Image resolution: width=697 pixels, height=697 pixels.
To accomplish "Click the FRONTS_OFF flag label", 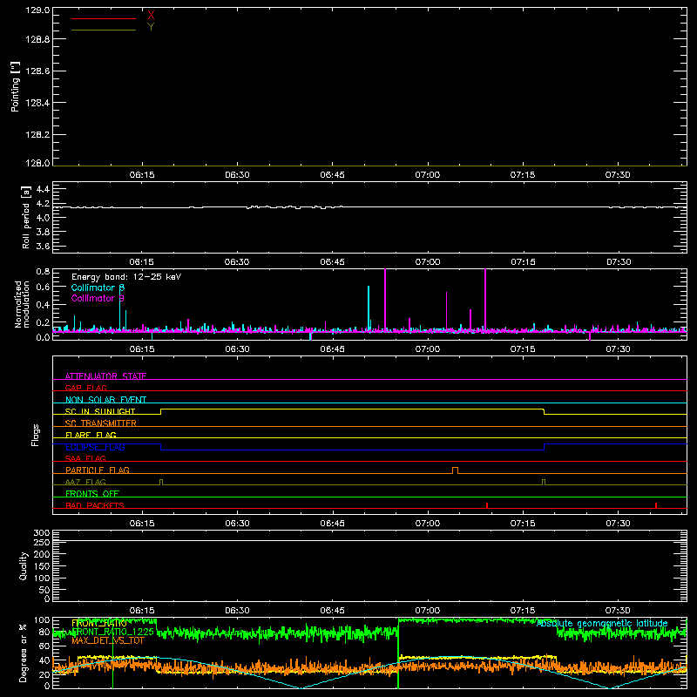I will 92,494.
